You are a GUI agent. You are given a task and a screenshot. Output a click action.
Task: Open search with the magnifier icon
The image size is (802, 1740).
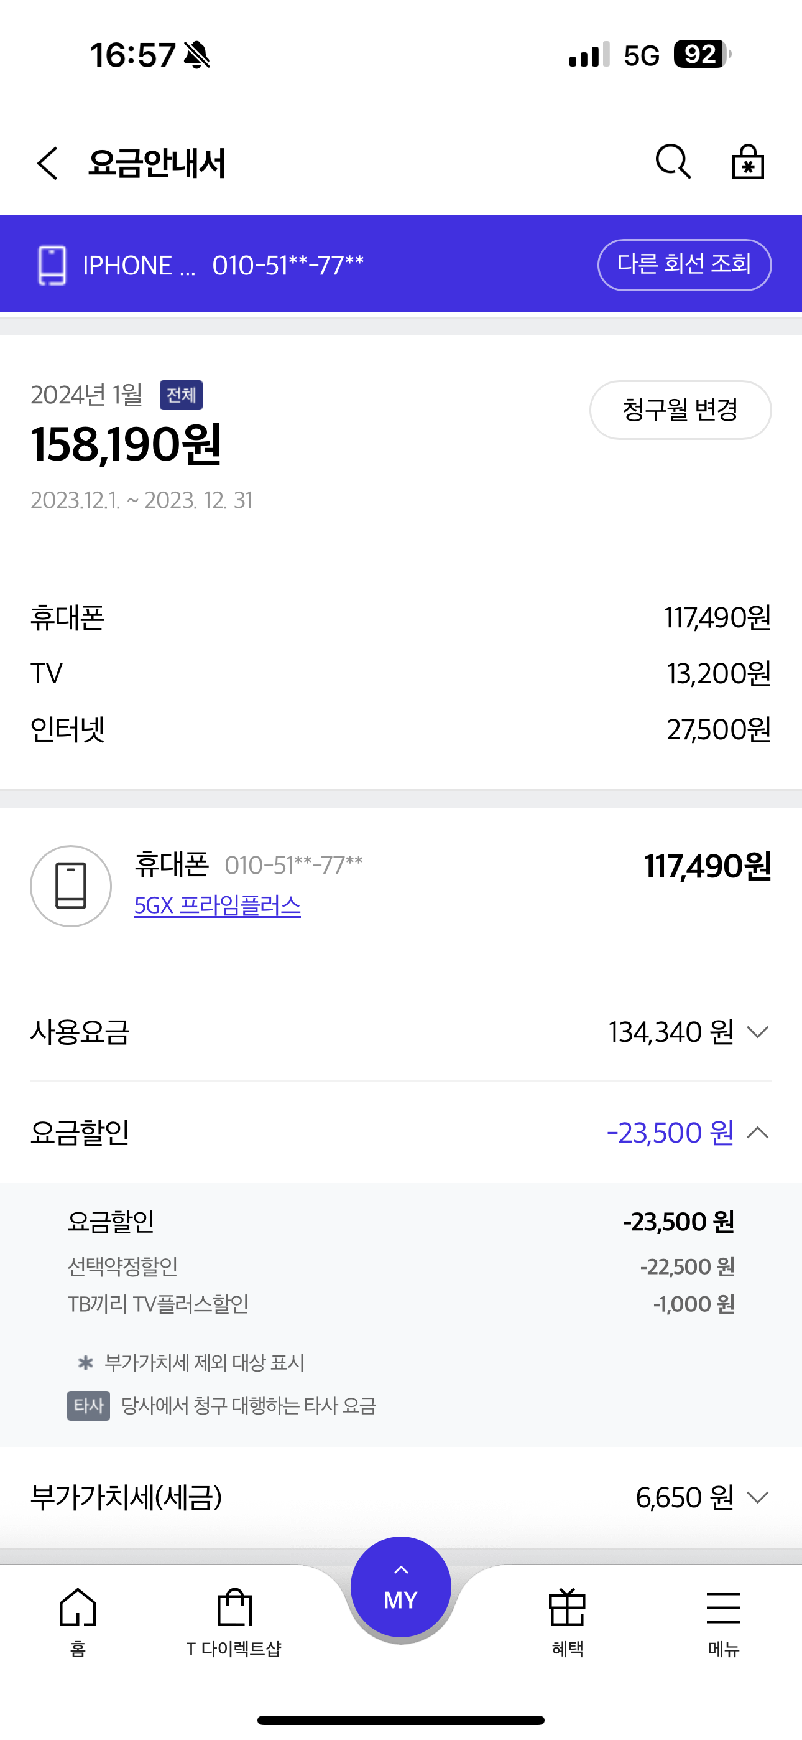[673, 162]
